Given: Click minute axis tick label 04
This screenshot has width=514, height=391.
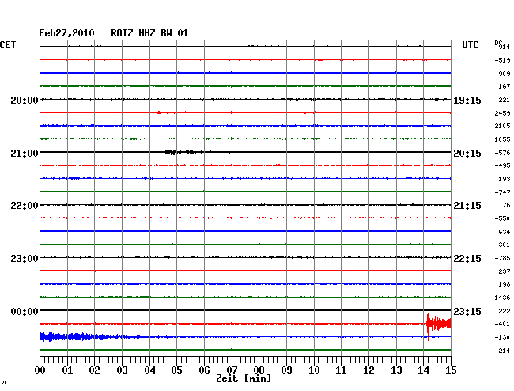Looking at the screenshot, I should (x=149, y=370).
